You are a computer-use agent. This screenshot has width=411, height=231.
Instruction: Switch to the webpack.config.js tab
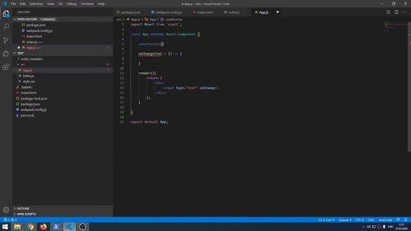[x=168, y=12]
